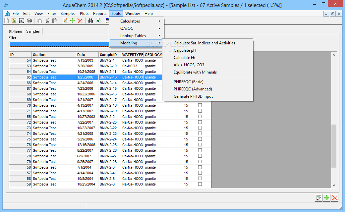Viewport: 345px width, 212px height.
Task: Open the Samples menu
Action: click(x=68, y=13)
